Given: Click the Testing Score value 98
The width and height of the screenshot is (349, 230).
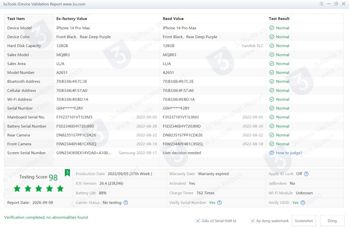Looking at the screenshot, I should [x=53, y=177].
